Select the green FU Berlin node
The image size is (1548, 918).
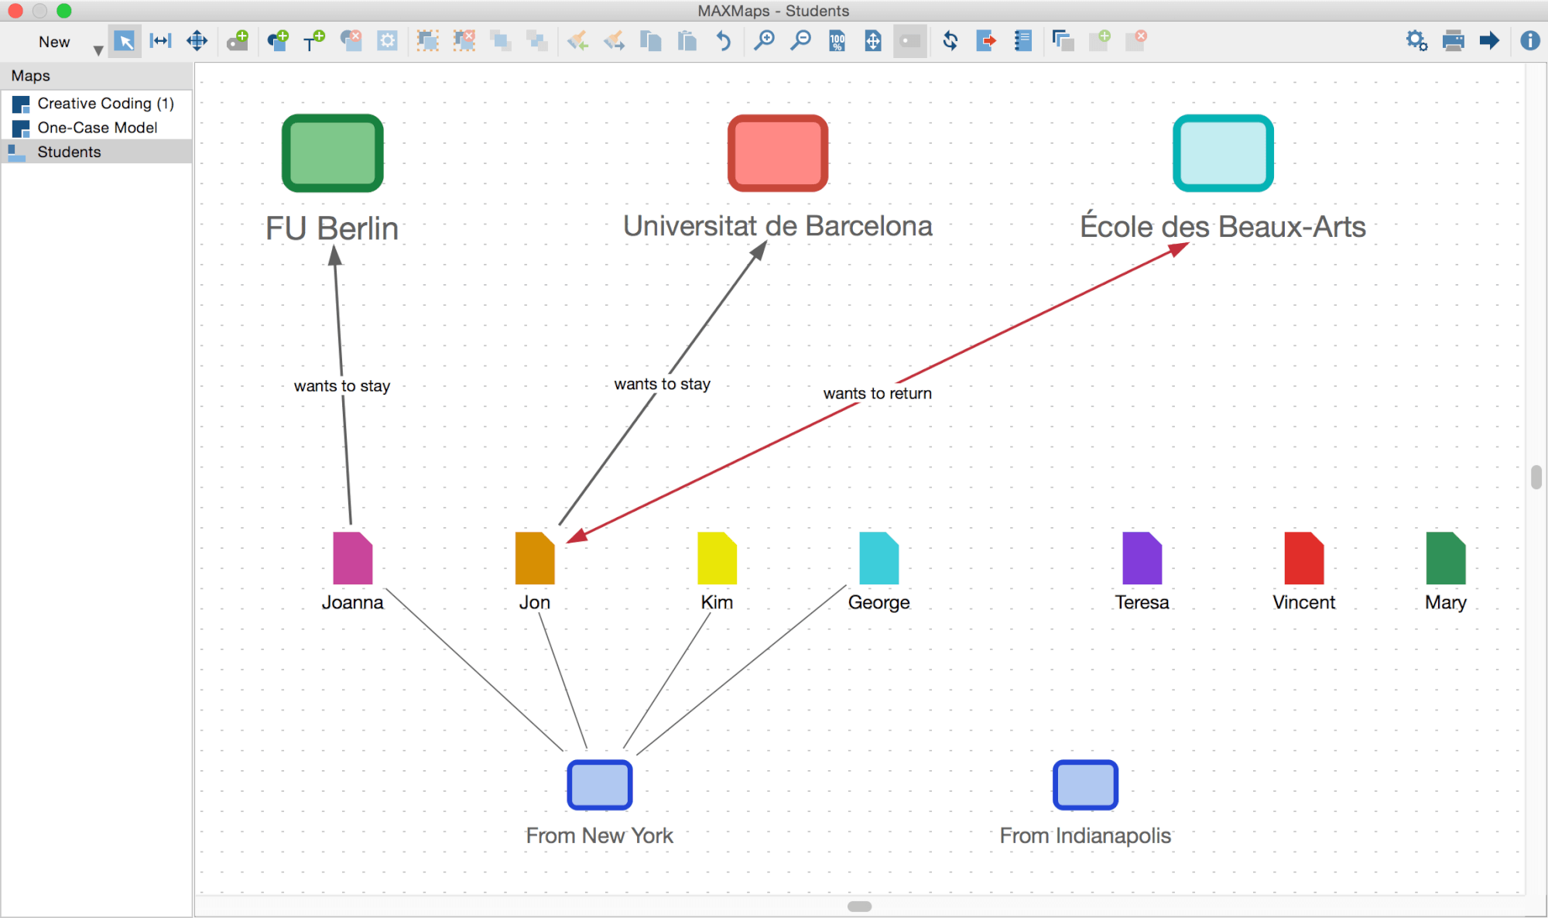pyautogui.click(x=333, y=153)
